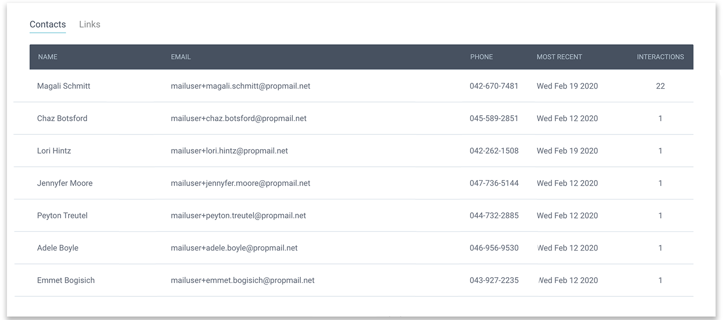Select contact name Peyton Treutel
The height and width of the screenshot is (320, 723).
[62, 216]
